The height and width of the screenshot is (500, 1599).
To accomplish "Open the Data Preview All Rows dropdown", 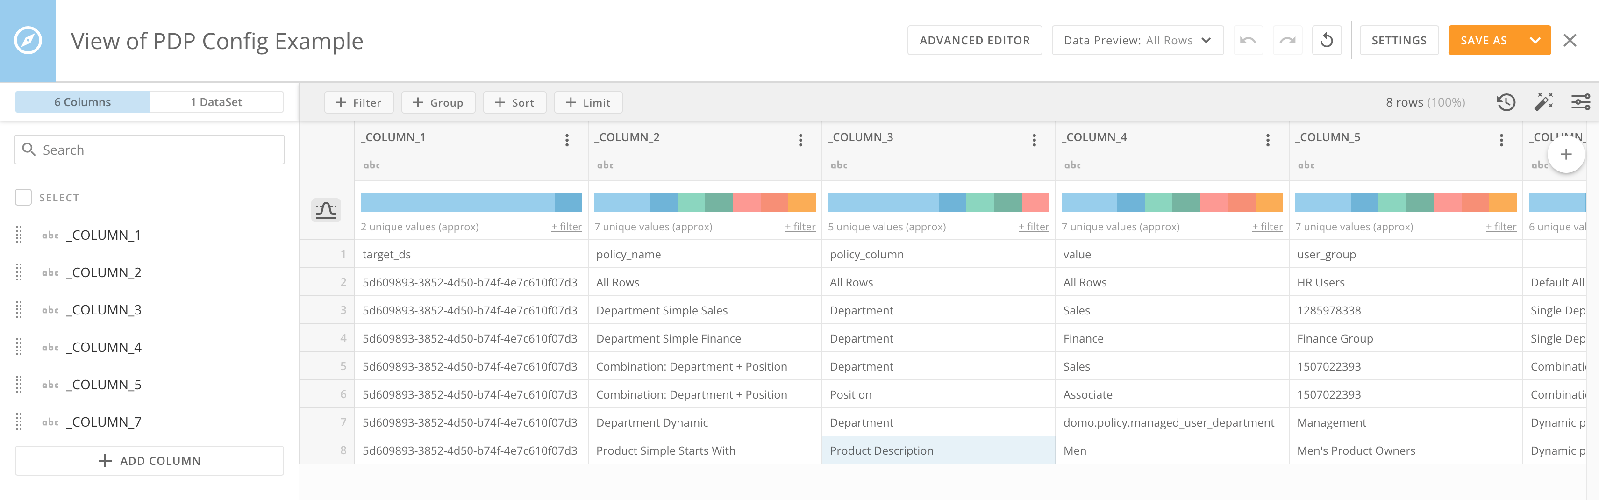I will tap(1137, 40).
